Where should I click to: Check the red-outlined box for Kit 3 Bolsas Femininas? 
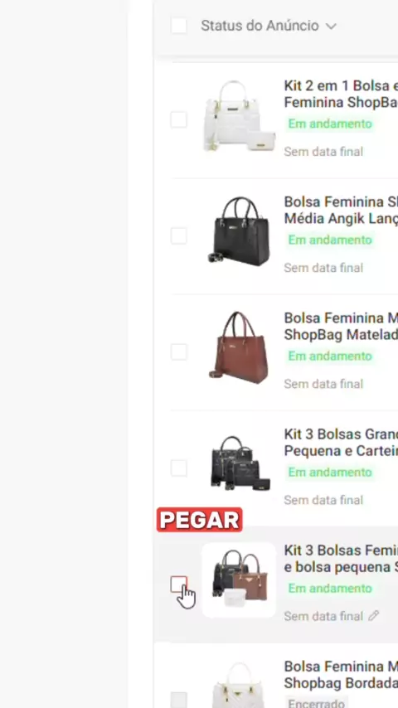(178, 584)
